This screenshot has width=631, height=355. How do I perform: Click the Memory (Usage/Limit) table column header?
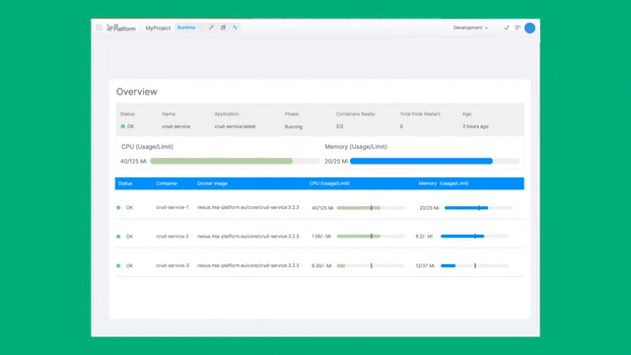[x=444, y=183]
